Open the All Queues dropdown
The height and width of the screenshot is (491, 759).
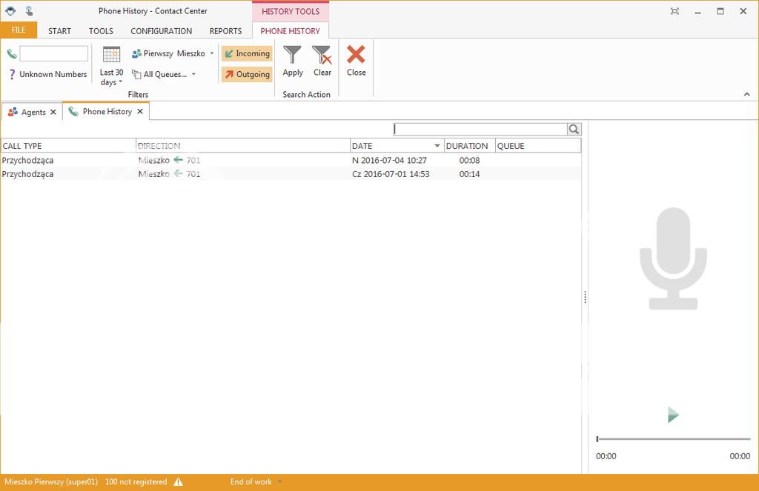pos(165,74)
